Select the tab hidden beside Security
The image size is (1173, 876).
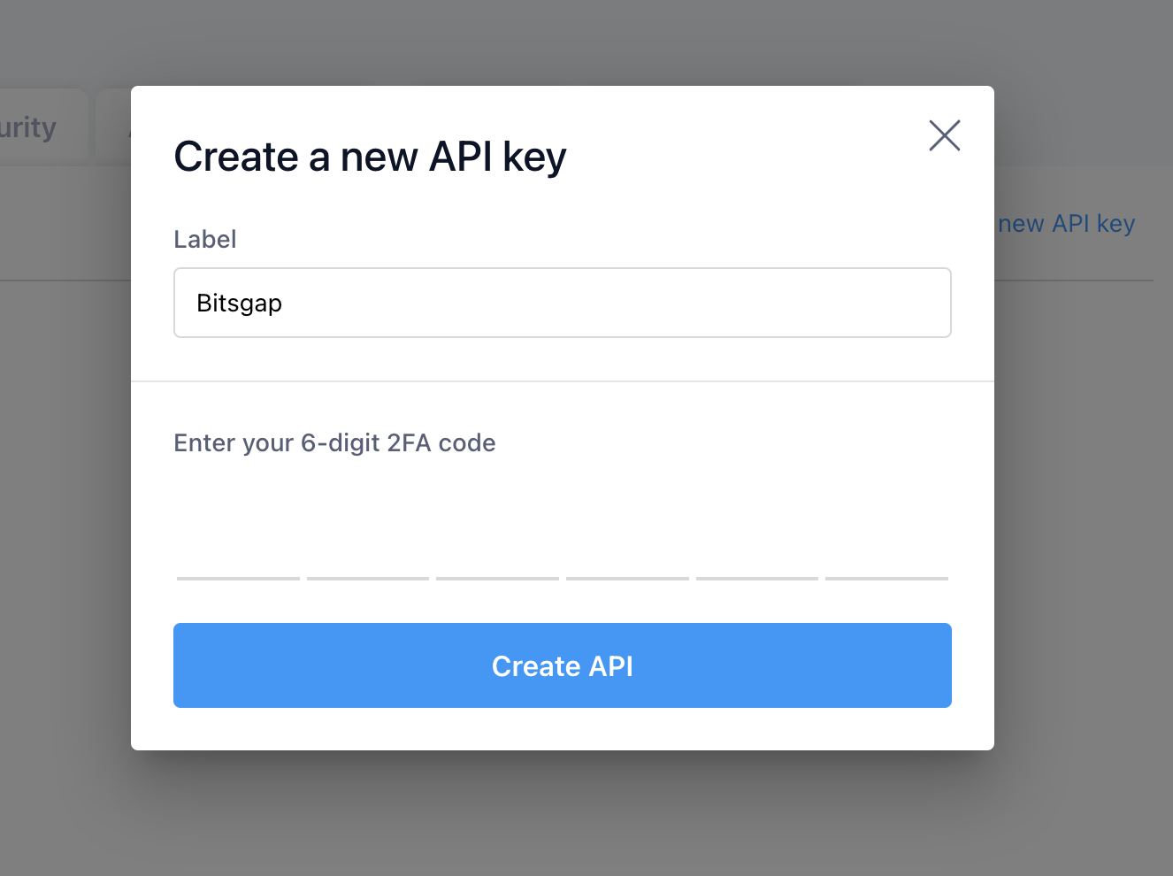point(113,127)
